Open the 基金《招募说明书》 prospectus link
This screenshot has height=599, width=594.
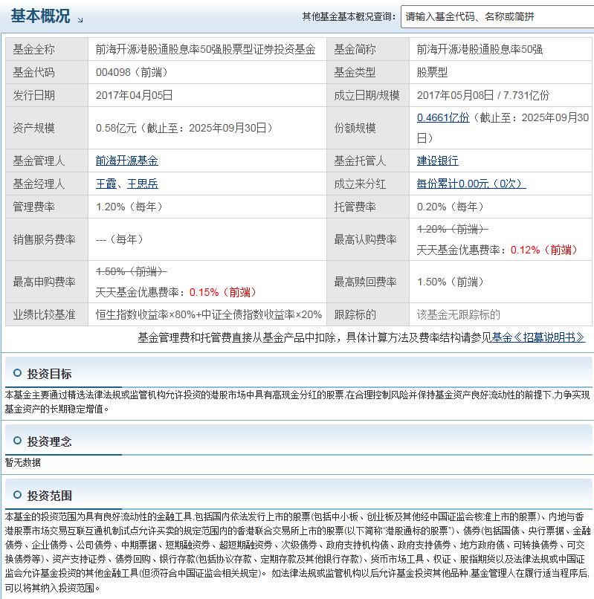coord(538,337)
